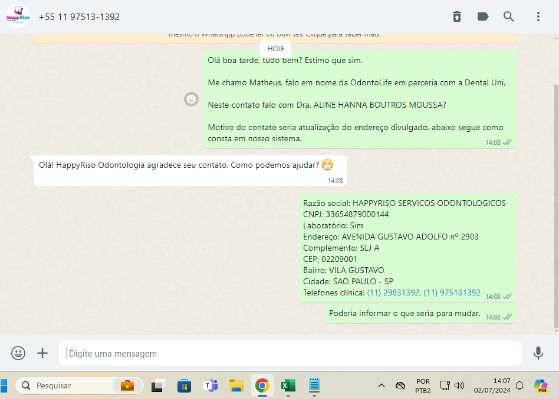Click the CEP: 02209001 line
Screen dimensions: 559x399
[x=330, y=259]
